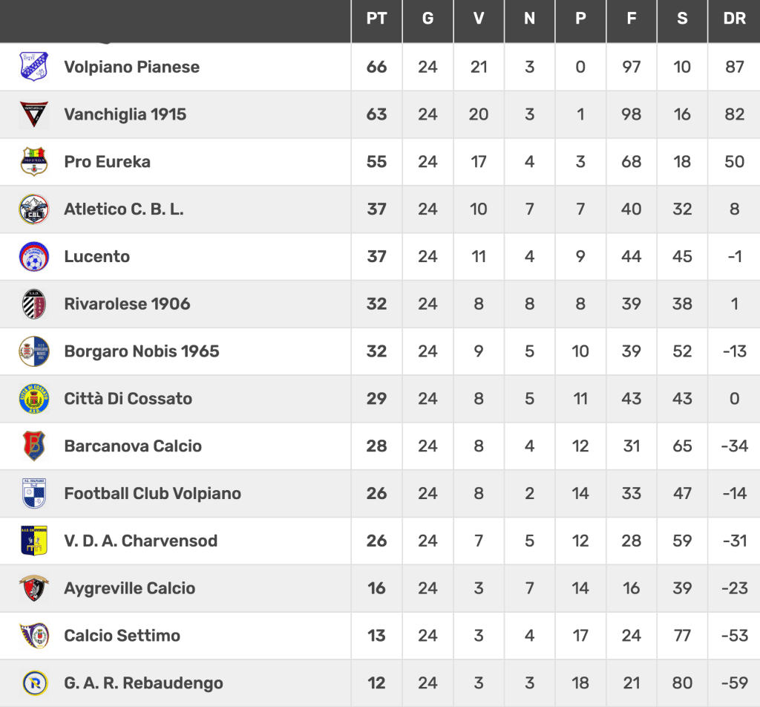Click the Vanchiglia 1915 triangular logo
The height and width of the screenshot is (707, 760).
point(34,114)
